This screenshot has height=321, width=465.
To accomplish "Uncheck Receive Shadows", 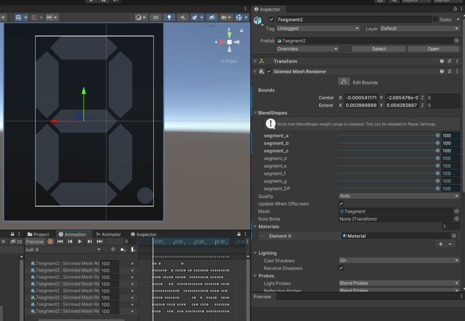I will pyautogui.click(x=341, y=268).
